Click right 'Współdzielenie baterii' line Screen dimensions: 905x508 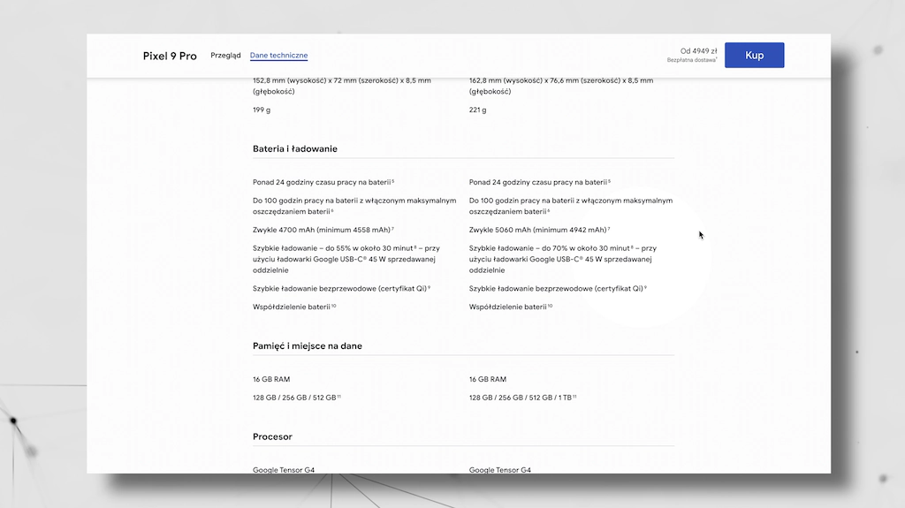[x=511, y=307]
